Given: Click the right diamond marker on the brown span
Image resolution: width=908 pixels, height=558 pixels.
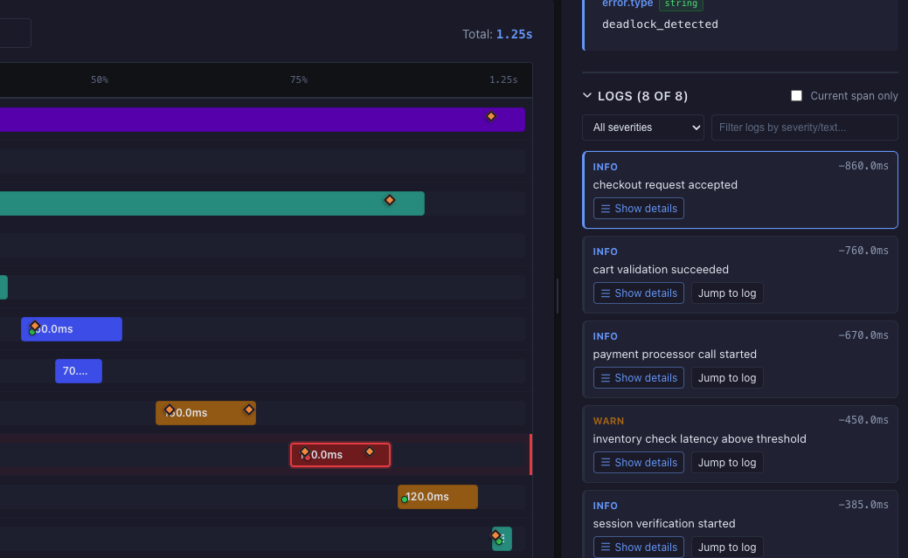Looking at the screenshot, I should pyautogui.click(x=248, y=410).
